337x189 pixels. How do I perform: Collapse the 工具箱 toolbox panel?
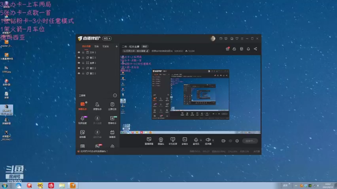pos(115,95)
